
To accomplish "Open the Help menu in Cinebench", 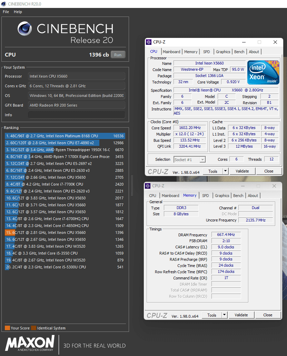I will point(18,12).
